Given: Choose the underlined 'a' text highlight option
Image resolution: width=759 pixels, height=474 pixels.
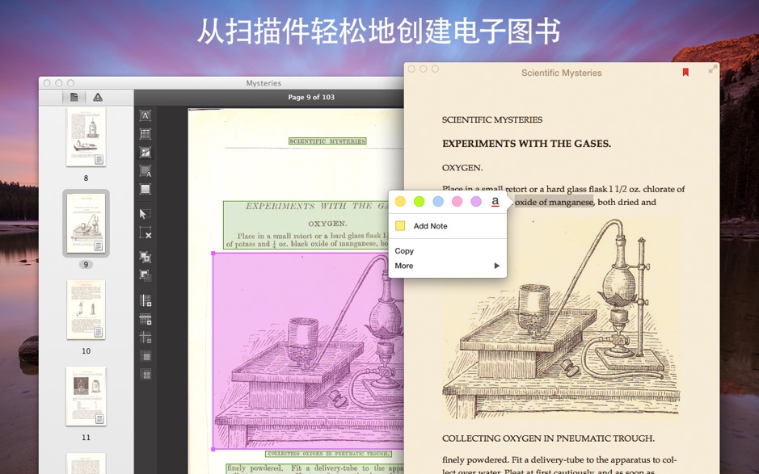Looking at the screenshot, I should point(495,201).
